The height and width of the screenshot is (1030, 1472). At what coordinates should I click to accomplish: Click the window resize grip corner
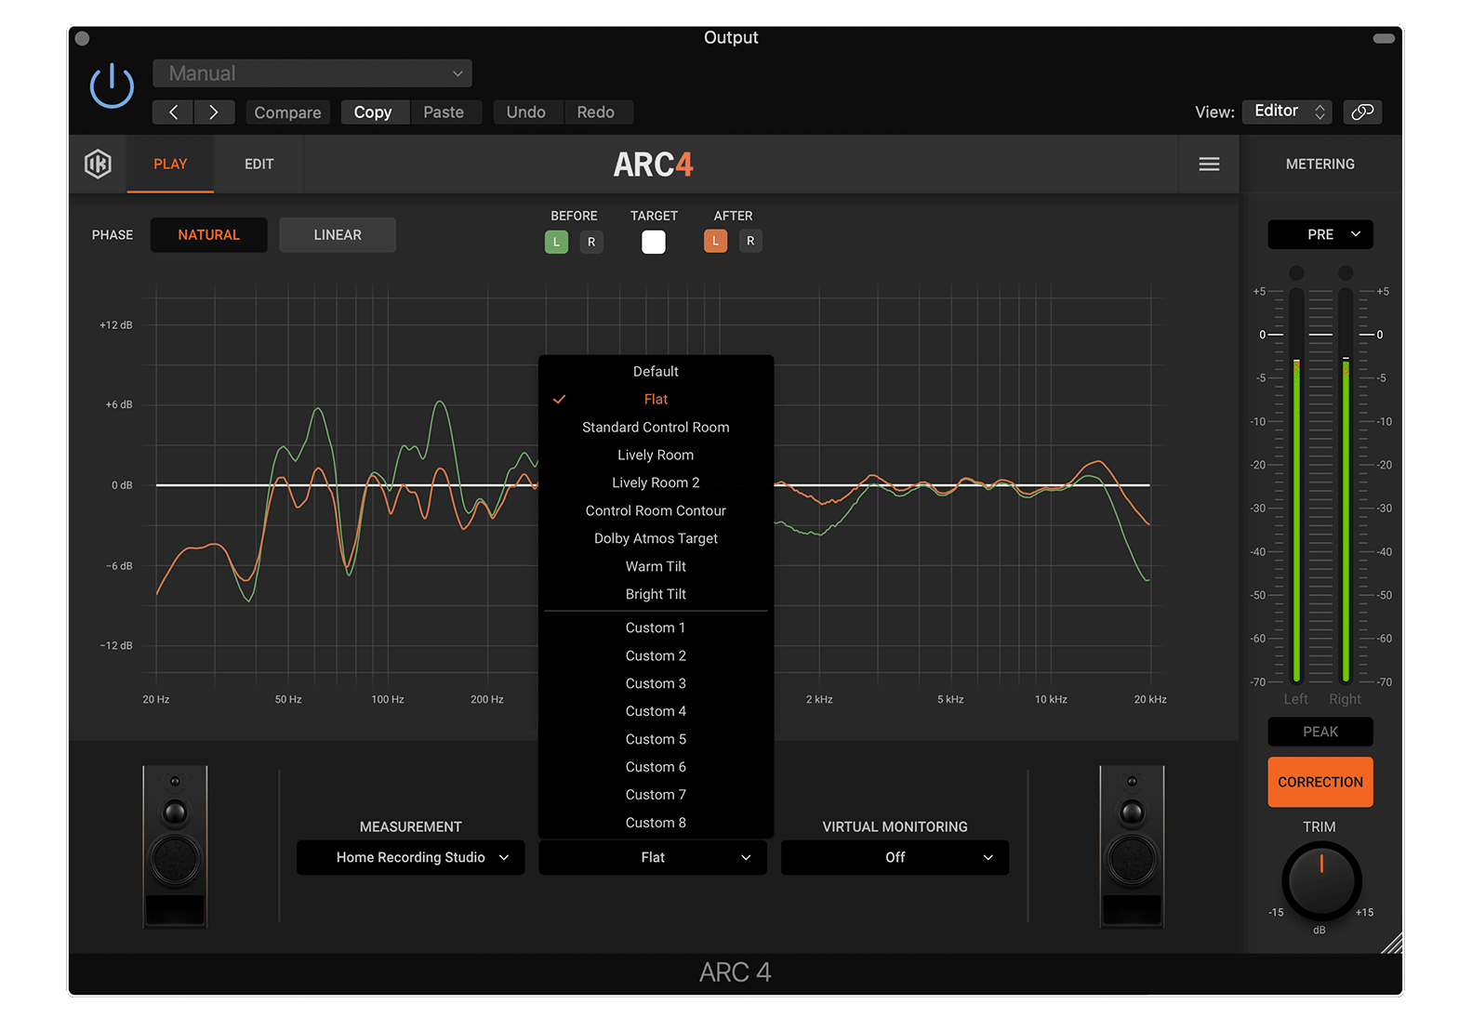coord(1391,944)
